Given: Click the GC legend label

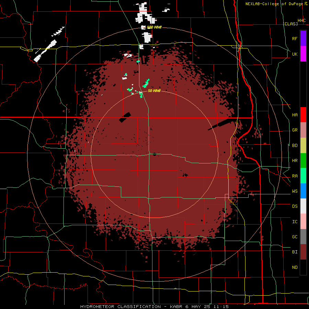Looking at the screenshot, I should [295, 237].
